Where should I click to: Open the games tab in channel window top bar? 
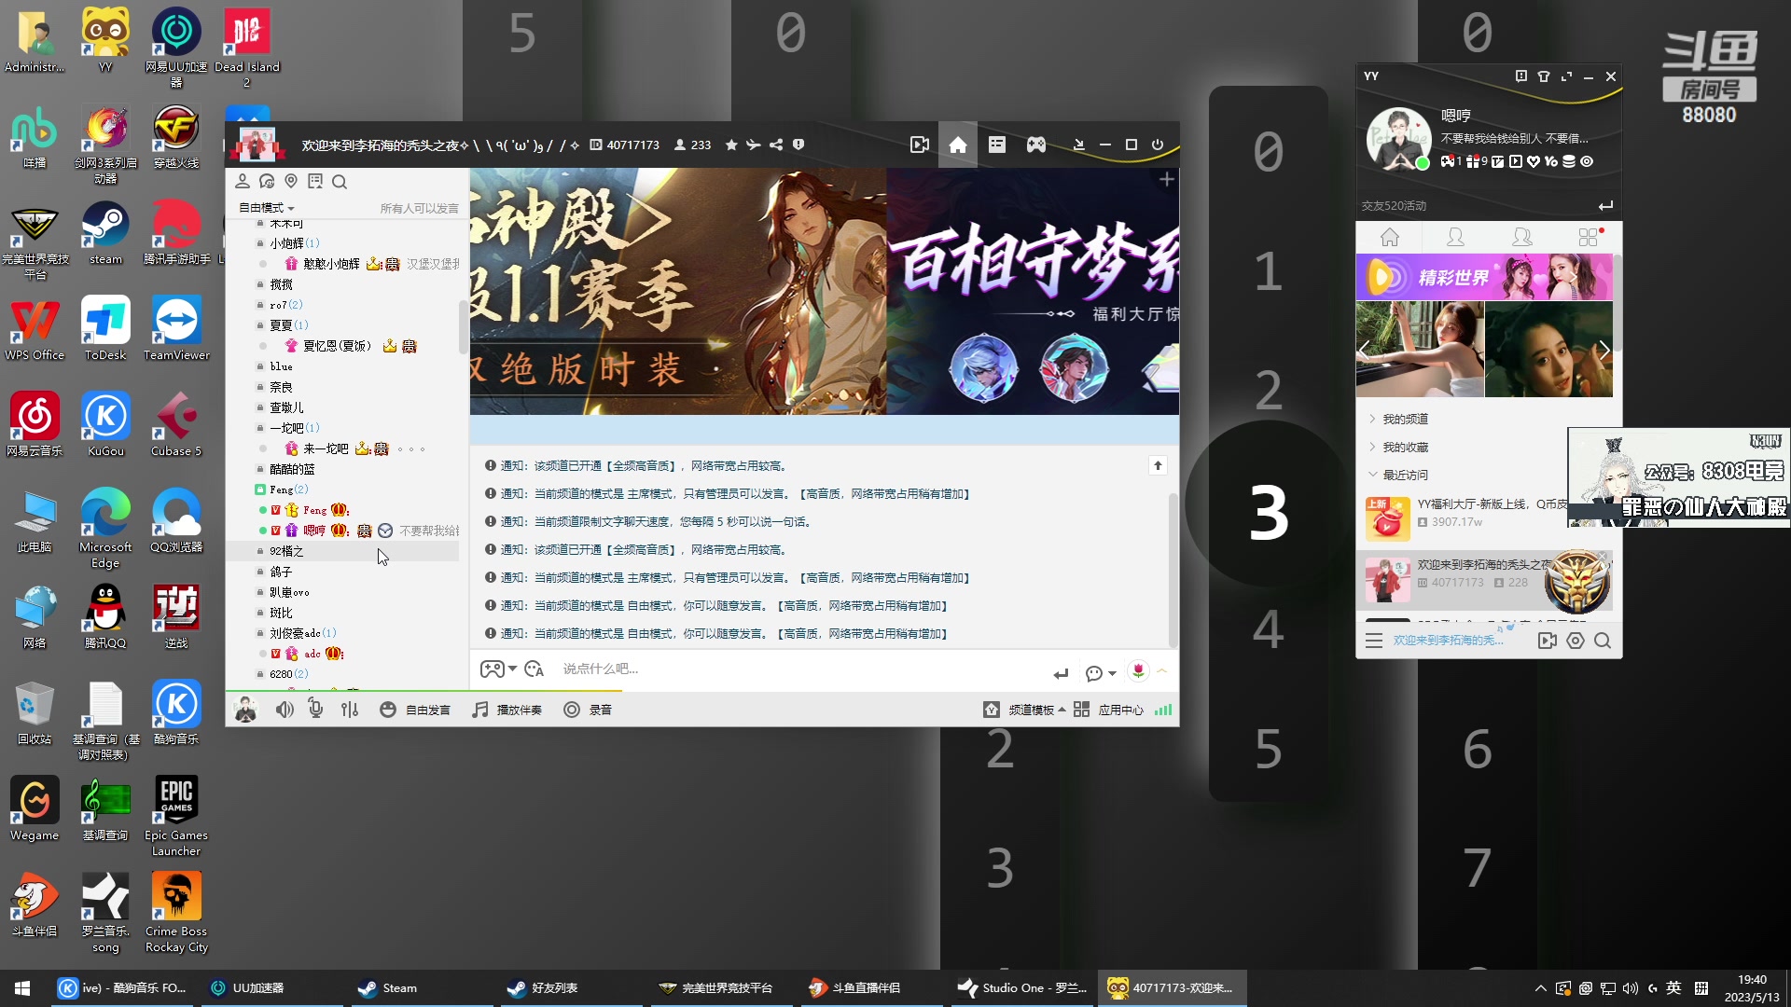pos(1035,145)
